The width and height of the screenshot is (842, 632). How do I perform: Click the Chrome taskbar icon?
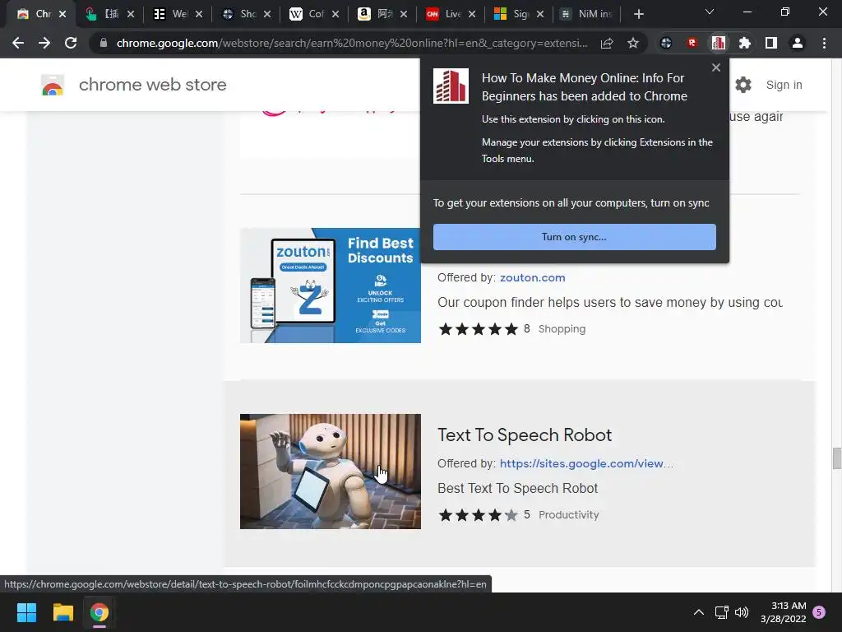tap(99, 612)
